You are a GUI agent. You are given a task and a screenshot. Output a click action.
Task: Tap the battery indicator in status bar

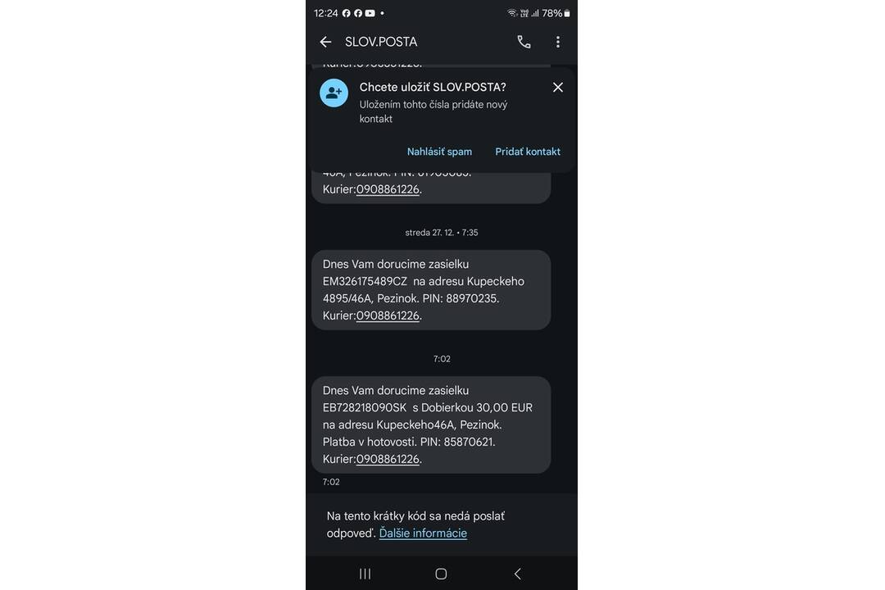point(567,13)
